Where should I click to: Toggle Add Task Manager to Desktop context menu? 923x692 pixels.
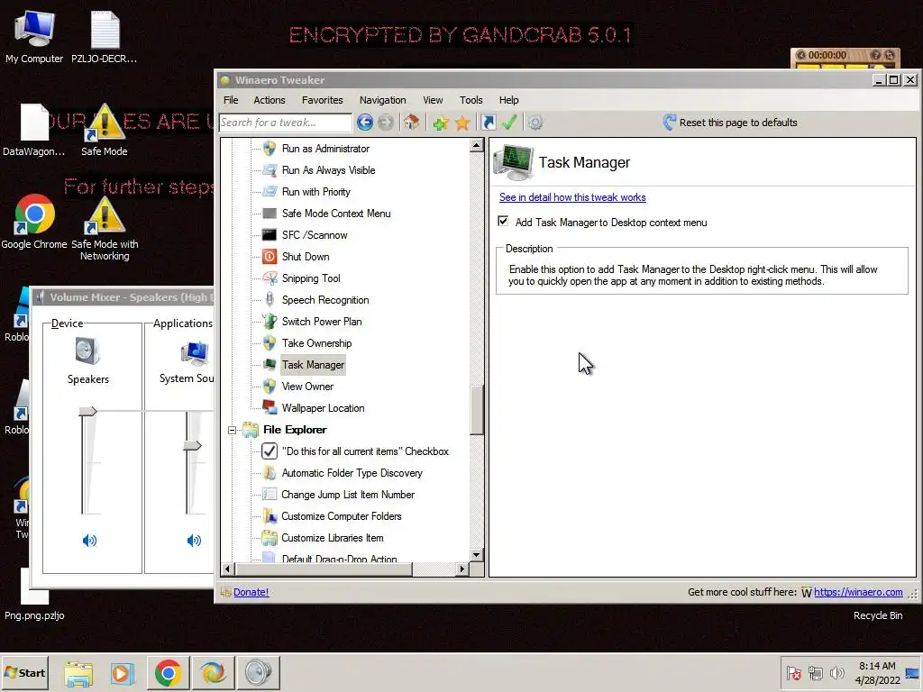503,222
